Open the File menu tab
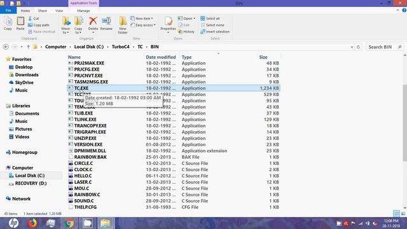The image size is (407, 229). [8, 11]
